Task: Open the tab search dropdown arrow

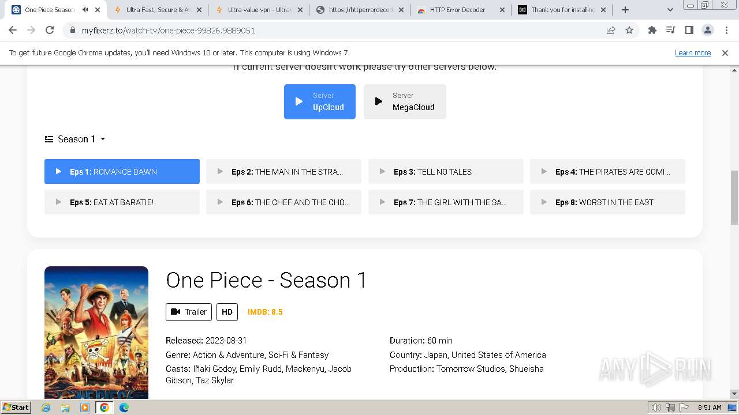Action: pyautogui.click(x=670, y=10)
